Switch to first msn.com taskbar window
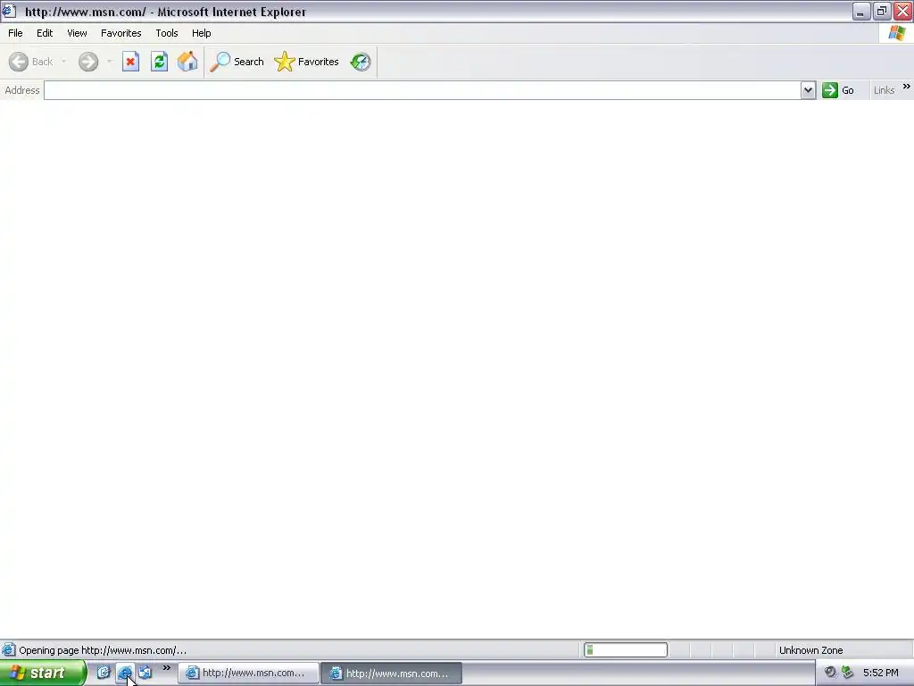914x686 pixels. tap(248, 673)
